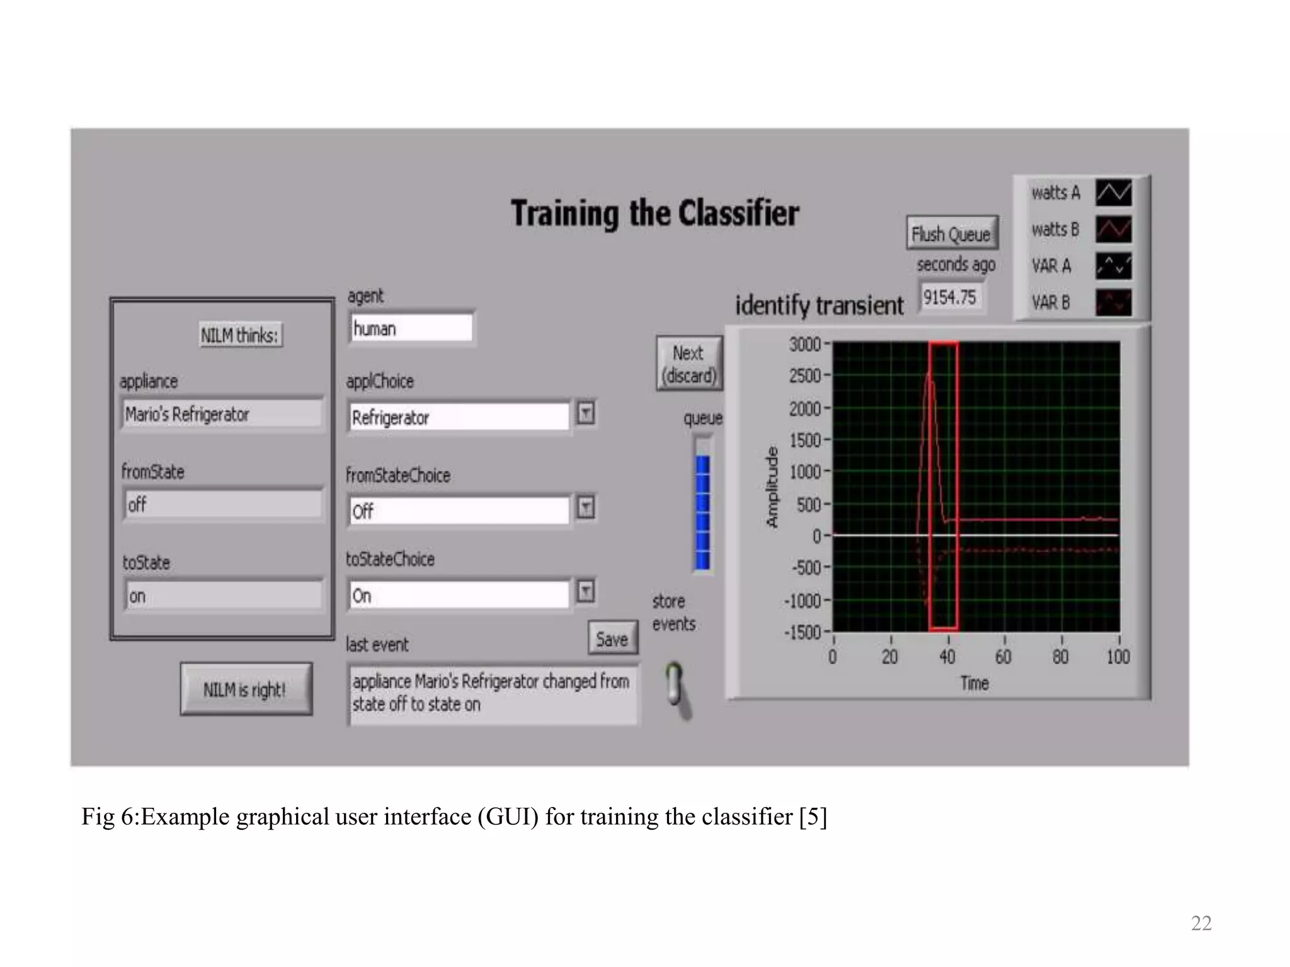Click the Next (discard) button

point(689,364)
